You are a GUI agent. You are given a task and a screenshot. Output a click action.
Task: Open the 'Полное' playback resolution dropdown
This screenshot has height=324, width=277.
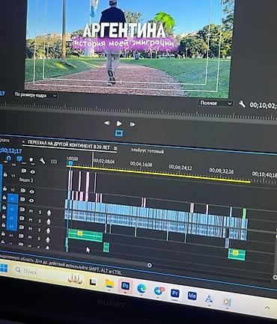point(216,103)
